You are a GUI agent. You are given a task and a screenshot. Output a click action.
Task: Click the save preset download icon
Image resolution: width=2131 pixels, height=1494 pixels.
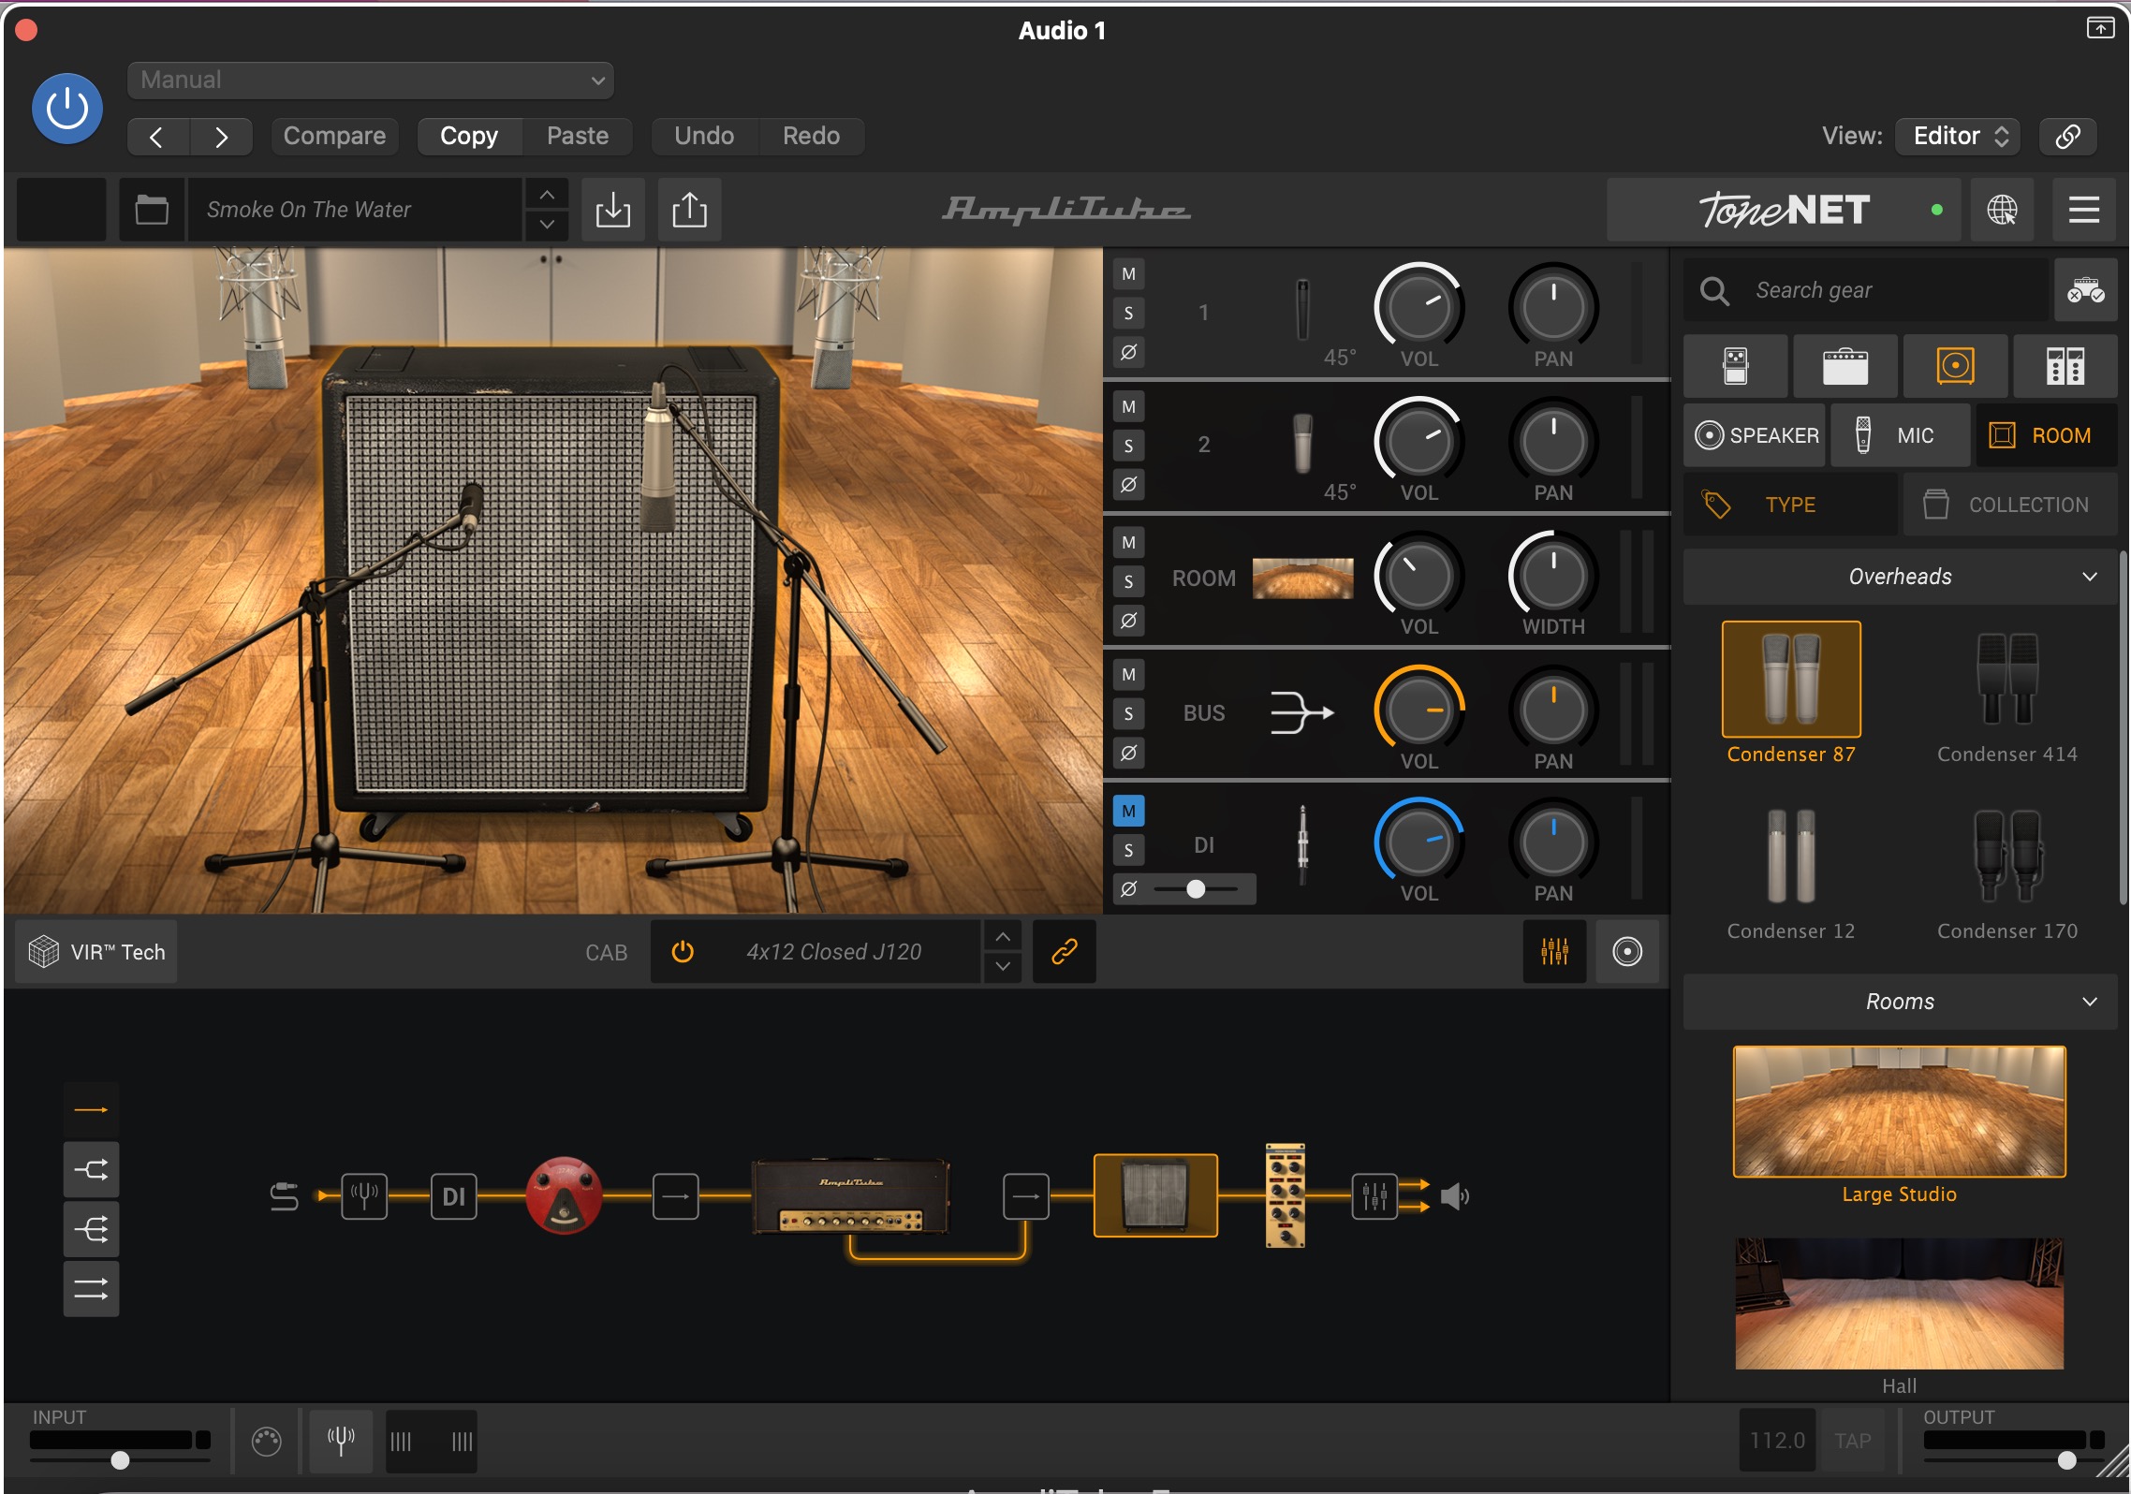612,210
